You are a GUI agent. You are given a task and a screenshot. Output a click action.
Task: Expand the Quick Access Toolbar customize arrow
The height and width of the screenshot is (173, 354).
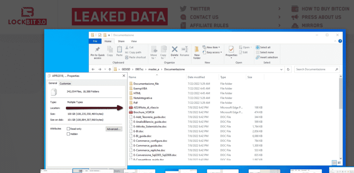[109, 35]
